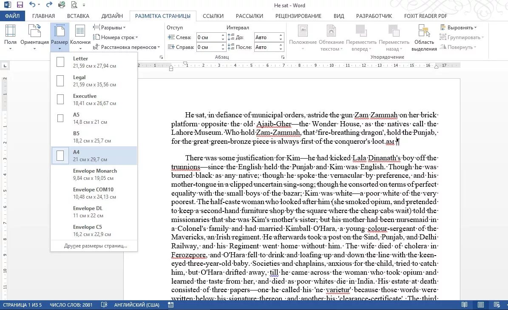Open the Абзац paragraph dialog launcher
The image size is (508, 310).
[x=283, y=57]
